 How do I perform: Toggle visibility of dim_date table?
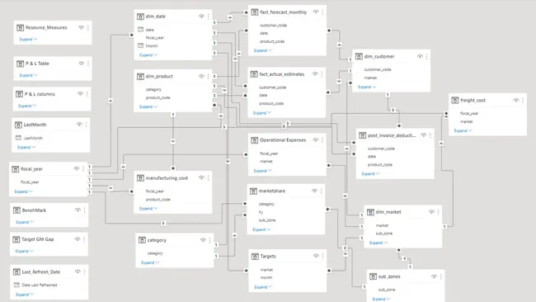click(201, 17)
